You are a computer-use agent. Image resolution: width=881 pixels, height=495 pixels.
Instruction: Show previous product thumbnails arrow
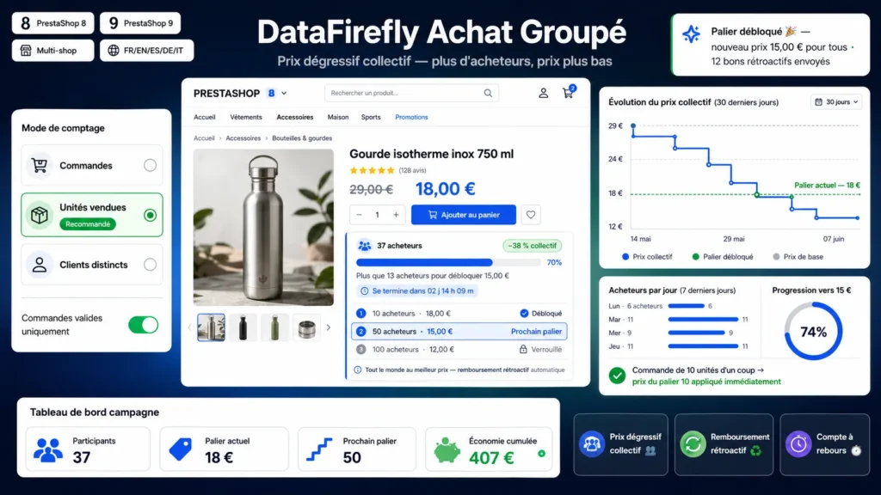tap(189, 327)
